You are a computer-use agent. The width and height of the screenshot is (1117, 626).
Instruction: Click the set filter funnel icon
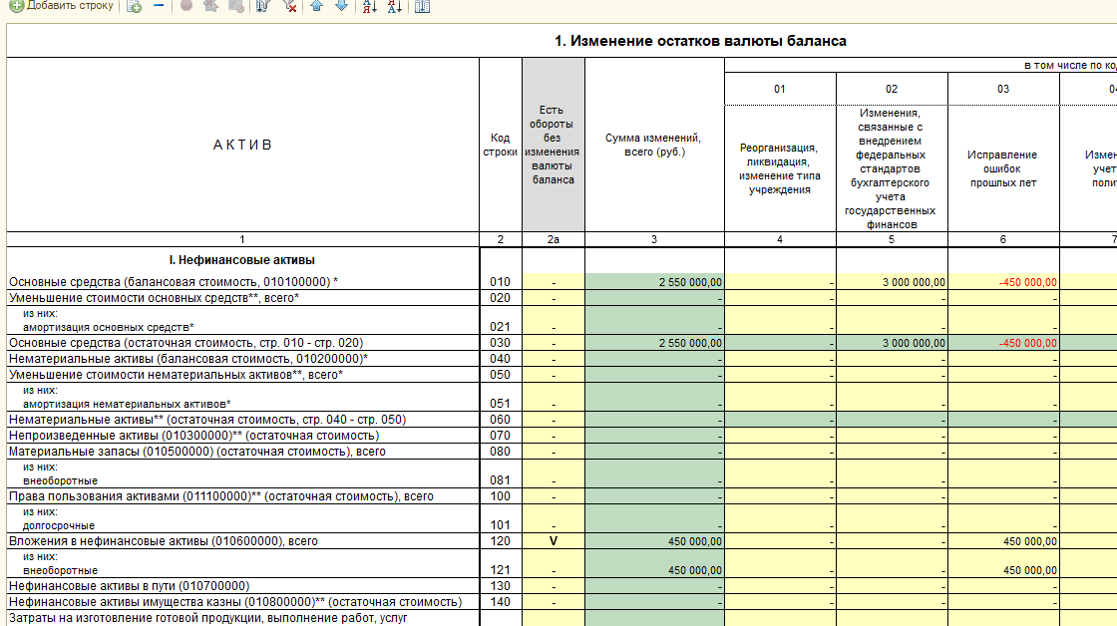(263, 6)
